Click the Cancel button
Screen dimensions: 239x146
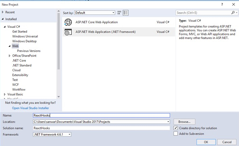tap(227, 142)
